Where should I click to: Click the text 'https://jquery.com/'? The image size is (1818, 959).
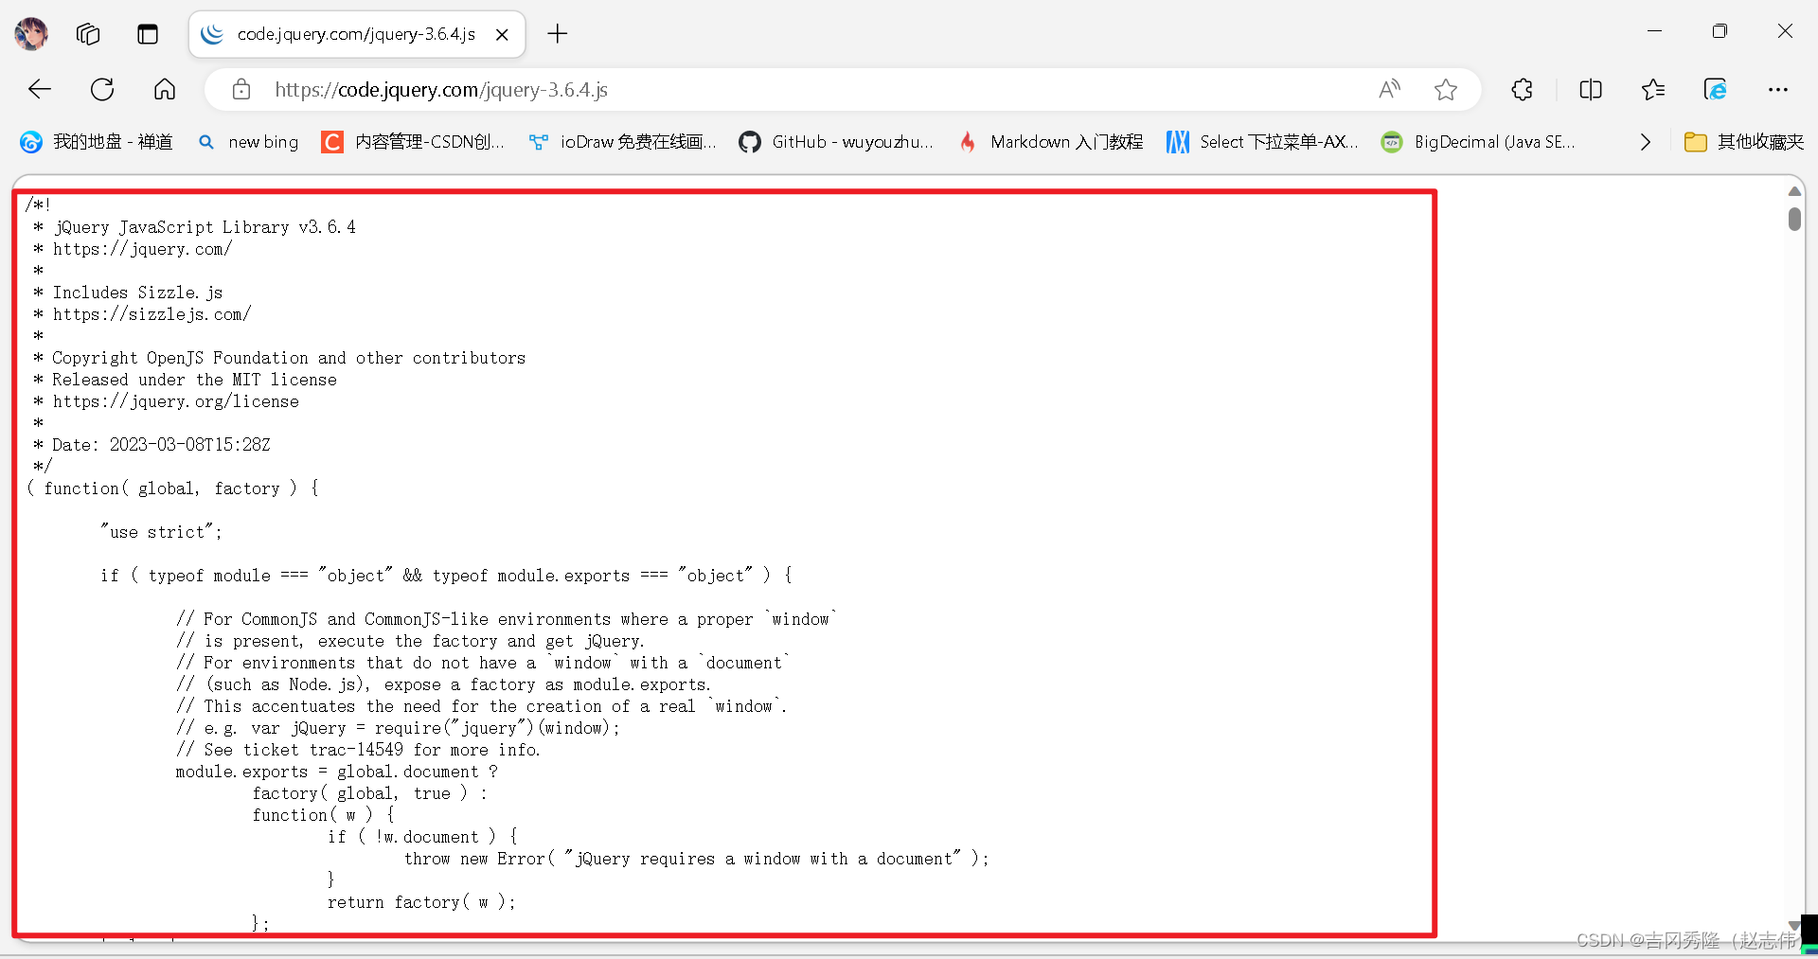tap(142, 249)
